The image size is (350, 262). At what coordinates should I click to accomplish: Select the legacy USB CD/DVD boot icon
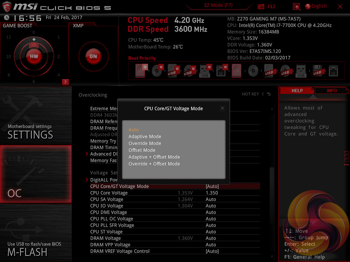[x=285, y=71]
